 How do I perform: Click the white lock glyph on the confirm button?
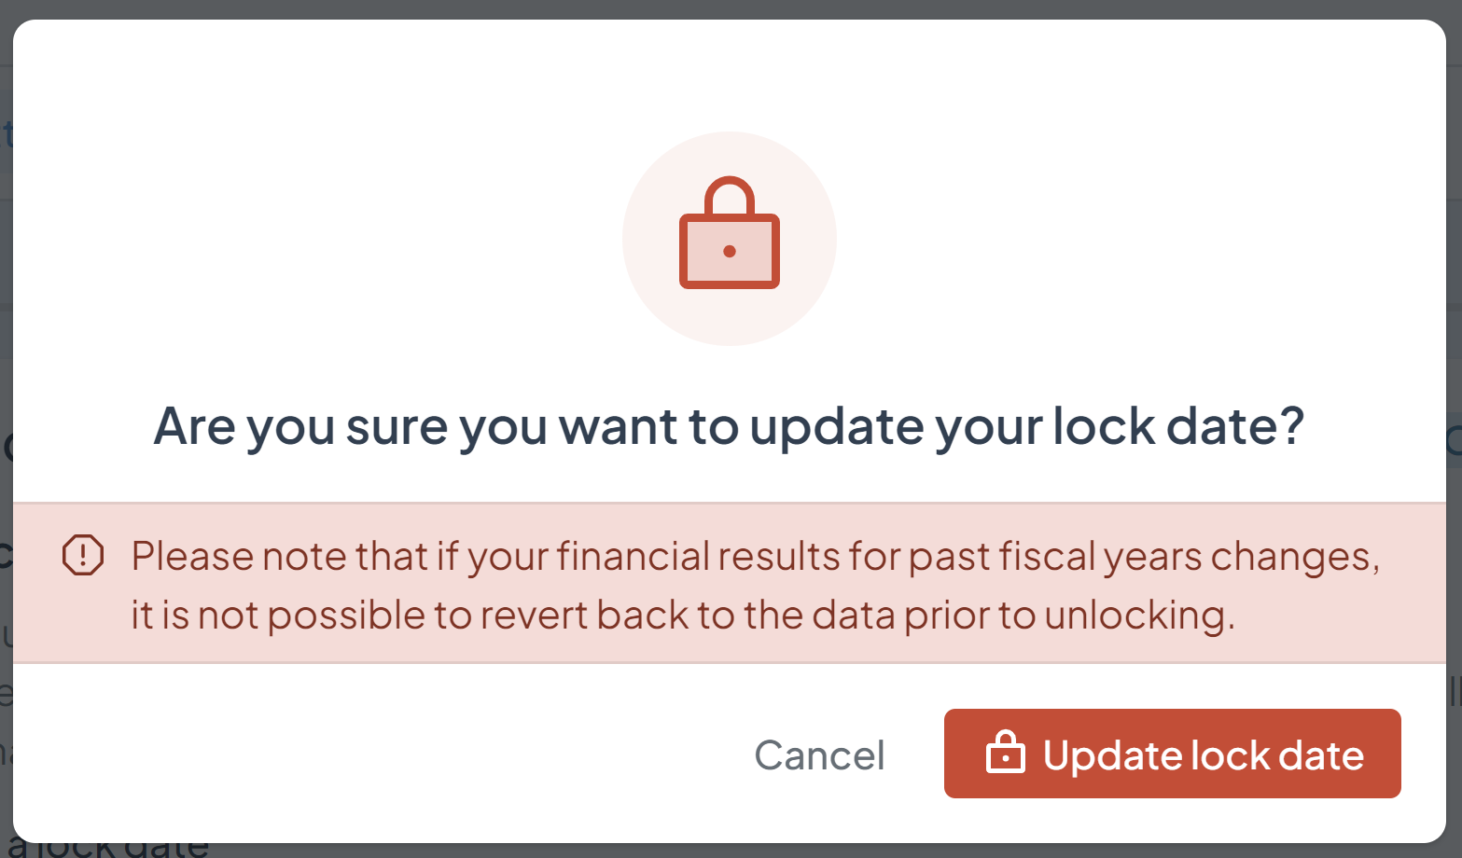click(x=1007, y=754)
